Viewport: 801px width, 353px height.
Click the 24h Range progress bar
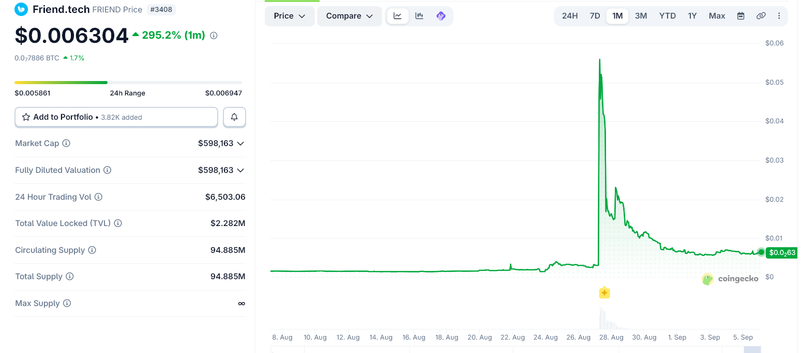[x=128, y=83]
